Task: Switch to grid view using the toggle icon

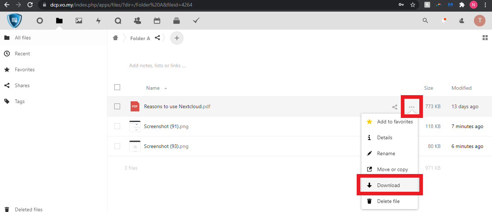Action: (485, 38)
